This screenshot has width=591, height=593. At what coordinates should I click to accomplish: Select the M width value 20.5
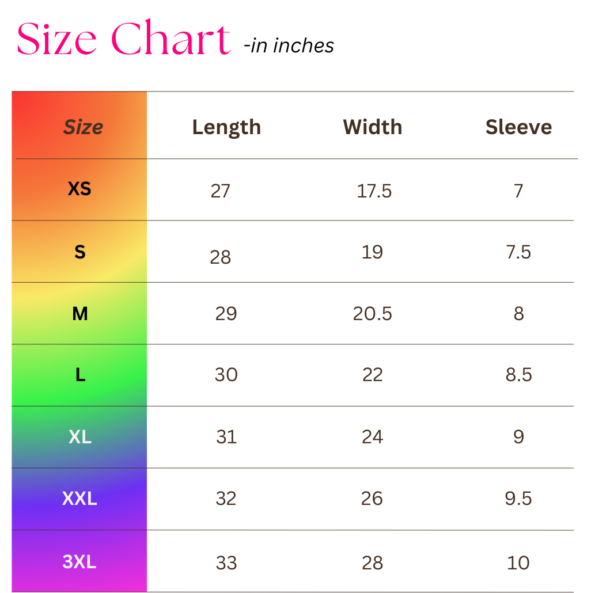pyautogui.click(x=373, y=314)
